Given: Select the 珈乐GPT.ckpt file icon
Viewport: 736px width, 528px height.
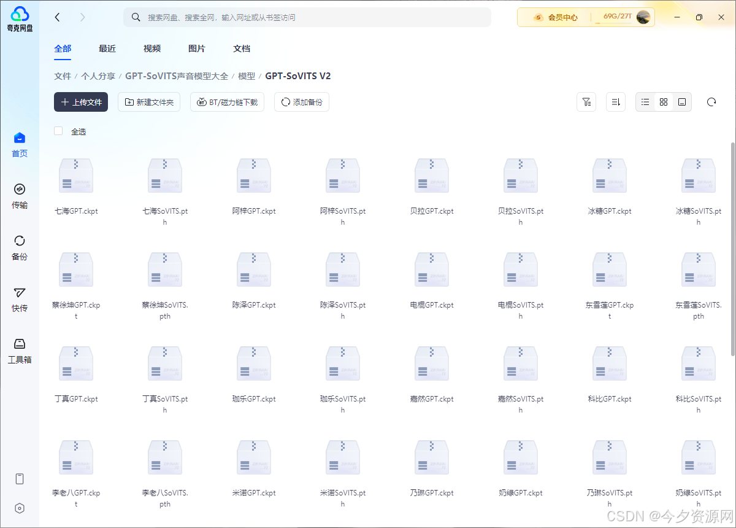Looking at the screenshot, I should pos(254,363).
